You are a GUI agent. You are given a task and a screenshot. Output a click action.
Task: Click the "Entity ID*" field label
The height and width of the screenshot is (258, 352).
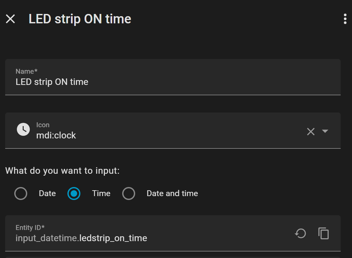click(x=30, y=228)
